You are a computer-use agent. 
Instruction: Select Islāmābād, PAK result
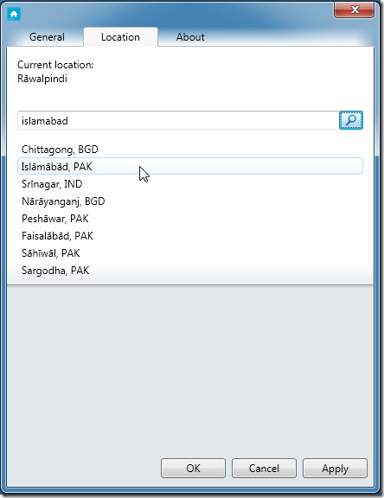[x=190, y=166]
